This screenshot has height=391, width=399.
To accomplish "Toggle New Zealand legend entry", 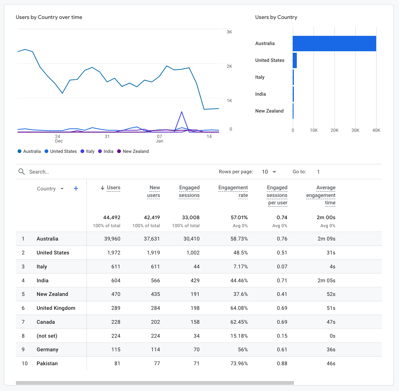I will [133, 151].
